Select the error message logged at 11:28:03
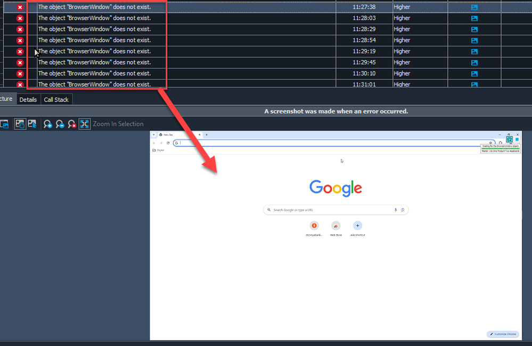The width and height of the screenshot is (532, 346). coord(94,18)
